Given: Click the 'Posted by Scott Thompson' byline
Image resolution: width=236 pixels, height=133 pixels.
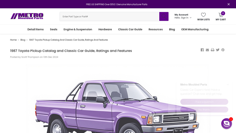Looking at the screenshot, I should coord(34,57).
